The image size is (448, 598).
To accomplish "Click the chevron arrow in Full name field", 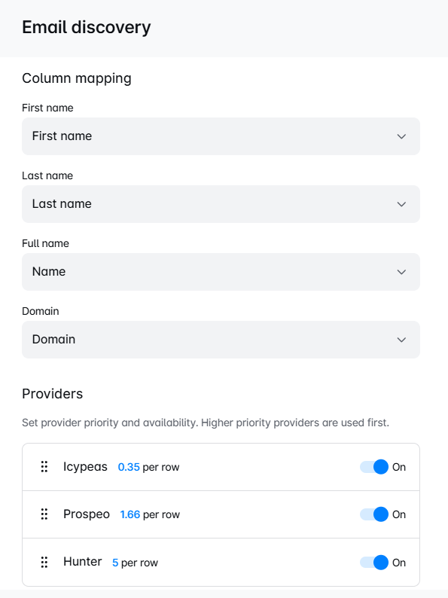I will [x=401, y=272].
